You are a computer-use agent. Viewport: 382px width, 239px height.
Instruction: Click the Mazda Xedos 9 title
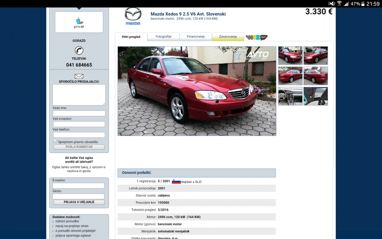pyautogui.click(x=188, y=14)
